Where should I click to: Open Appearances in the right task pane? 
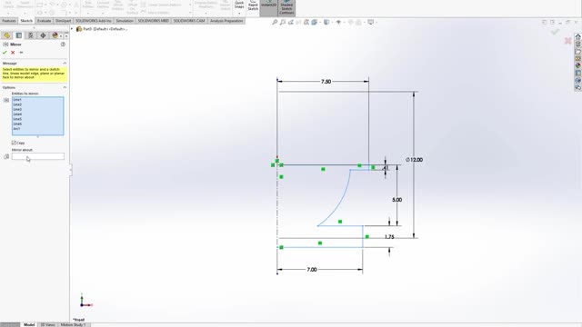coord(578,65)
